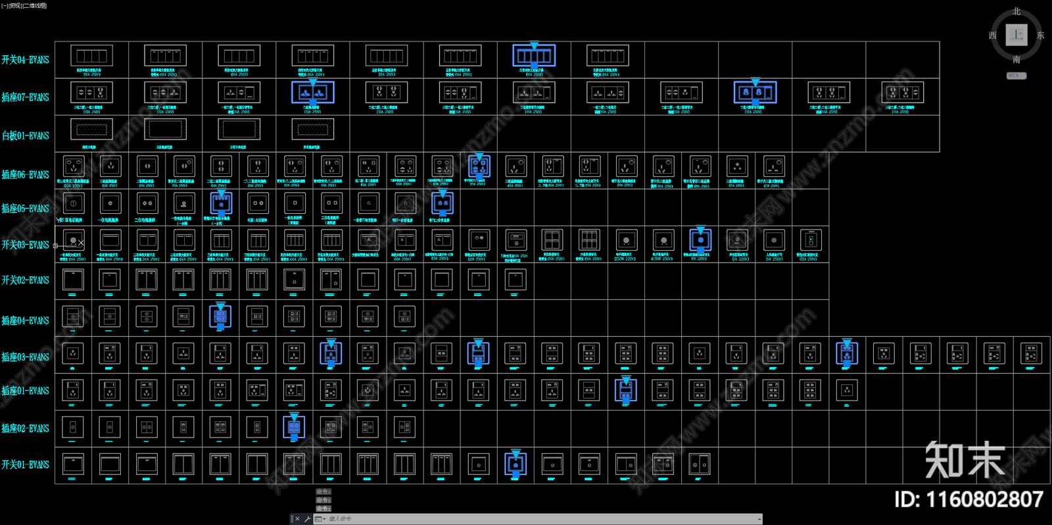Select first panel block in 白板01-EVANS row
The height and width of the screenshot is (525, 1052).
[x=91, y=129]
